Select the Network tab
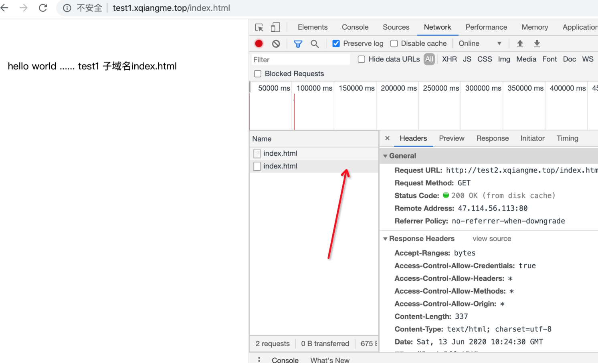Screen dimensions: 598x363 pos(438,27)
